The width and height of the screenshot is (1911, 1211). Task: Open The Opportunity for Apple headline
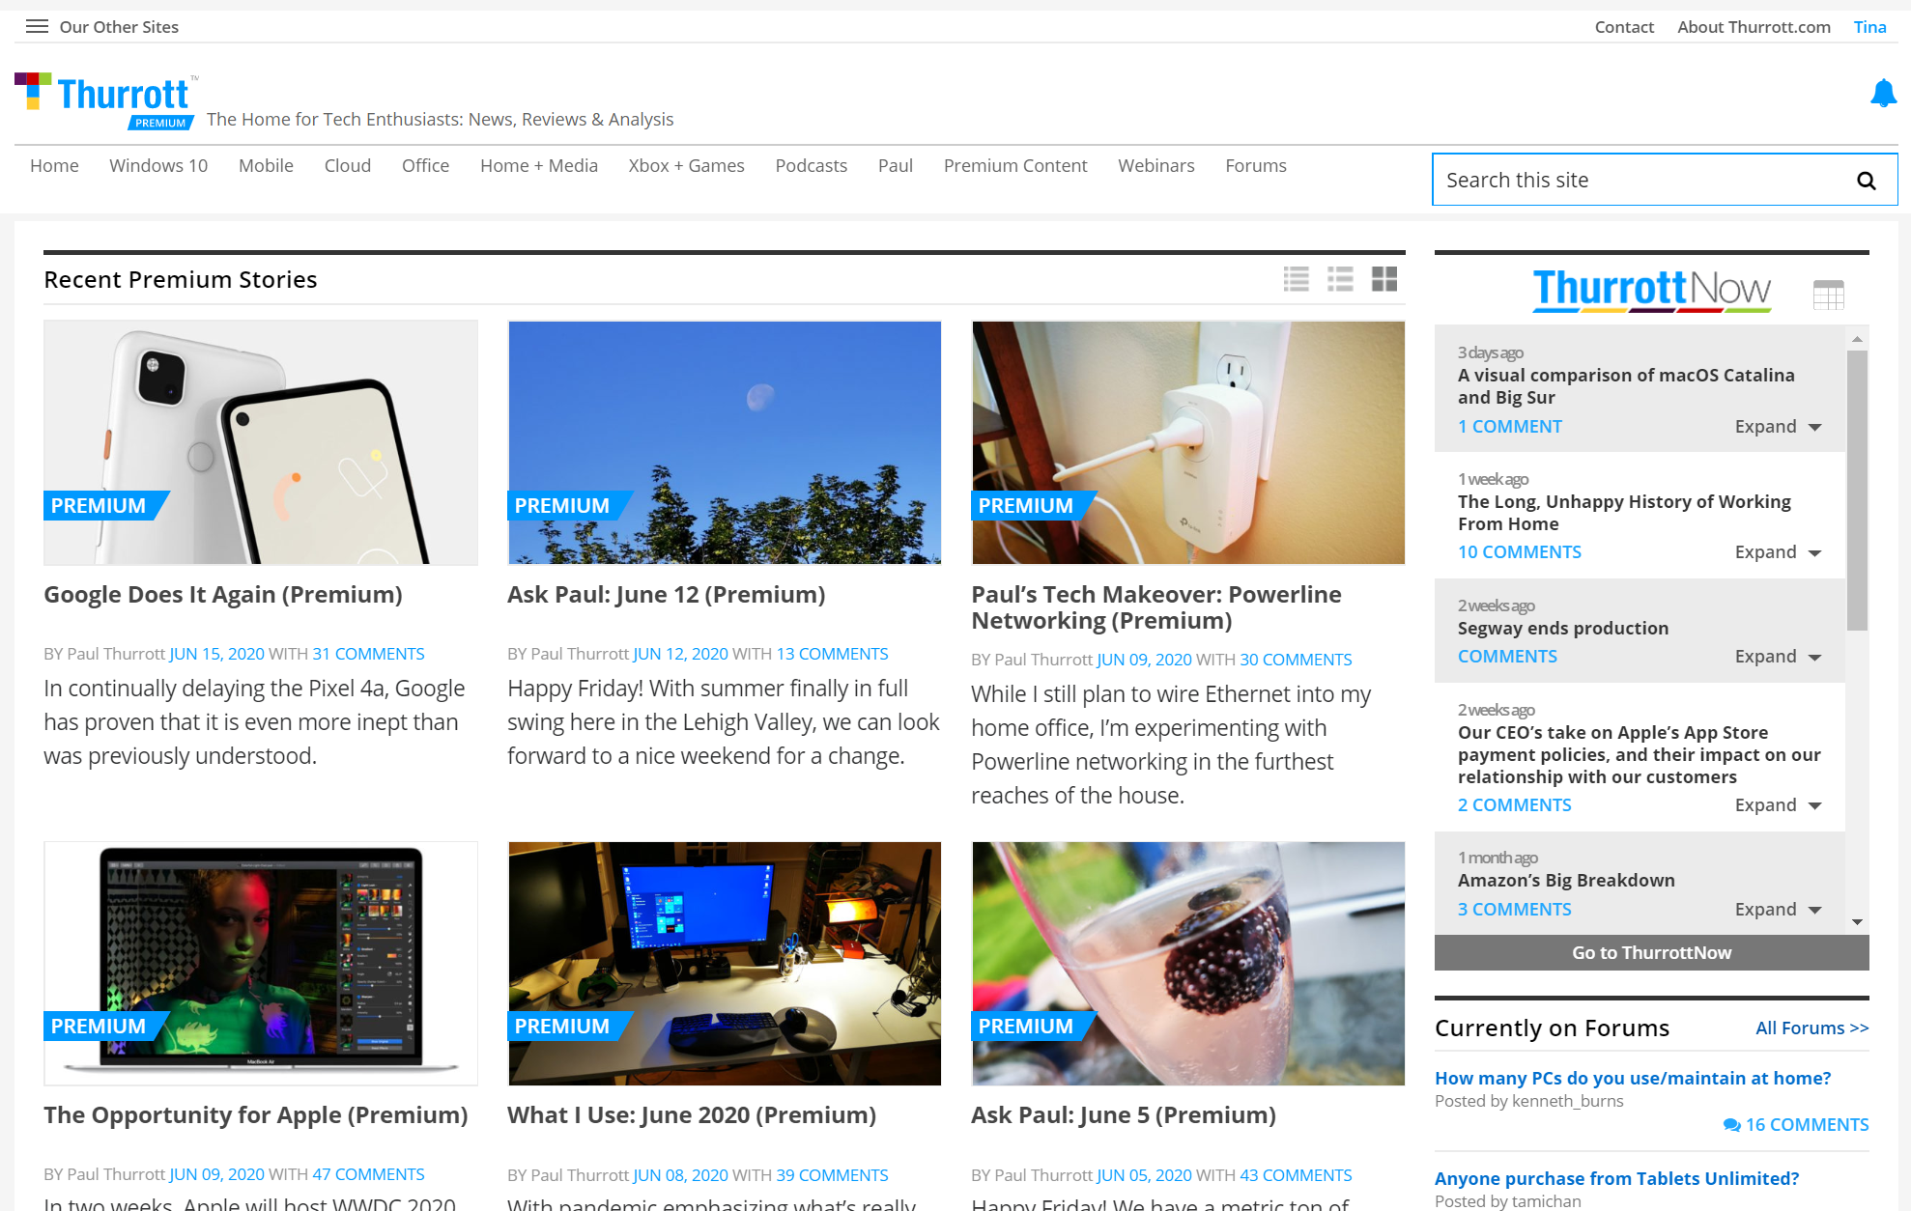[256, 1115]
